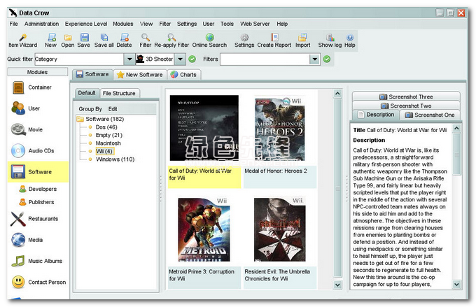Image resolution: width=476 pixels, height=307 pixels.
Task: Click Modules header button
Action: point(38,72)
